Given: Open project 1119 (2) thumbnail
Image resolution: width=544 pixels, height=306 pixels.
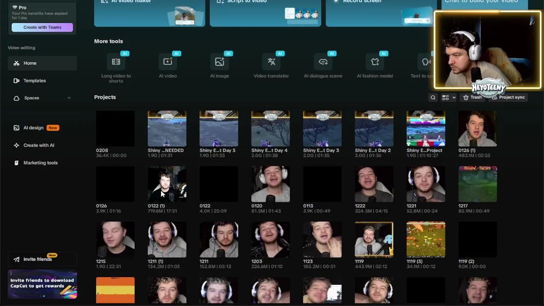Looking at the screenshot, I should click(478, 240).
